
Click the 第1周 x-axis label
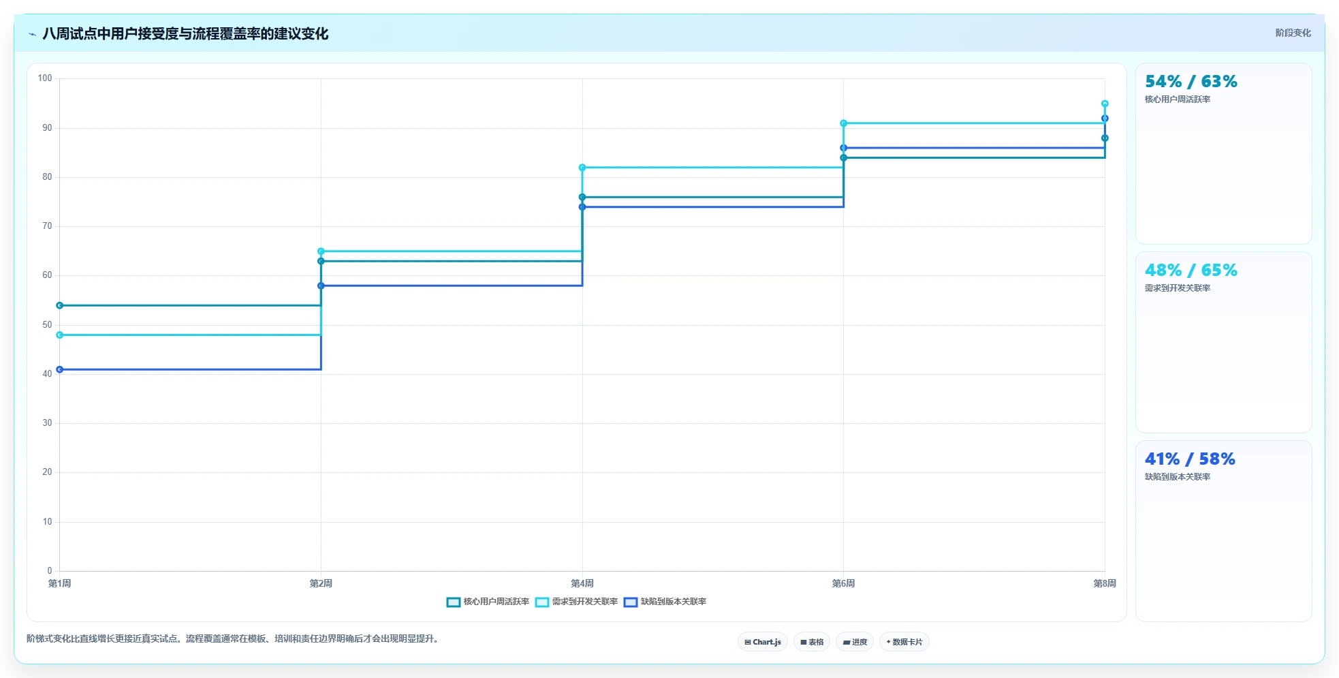click(x=60, y=583)
